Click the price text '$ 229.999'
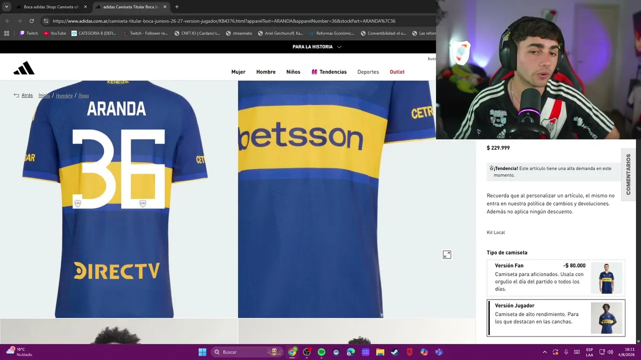 (498, 148)
